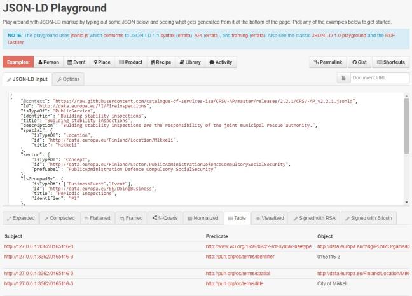Click the 'isGroupedBy' line in the editor
Viewport: 412px width, 296px height.
[x=43, y=179]
